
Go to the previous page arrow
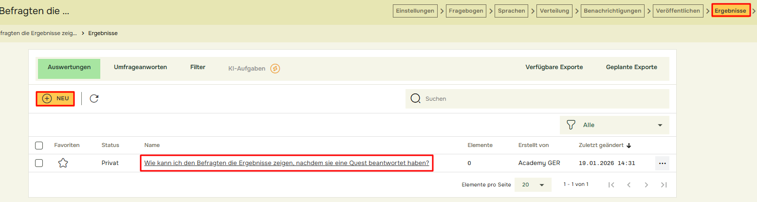click(x=629, y=185)
